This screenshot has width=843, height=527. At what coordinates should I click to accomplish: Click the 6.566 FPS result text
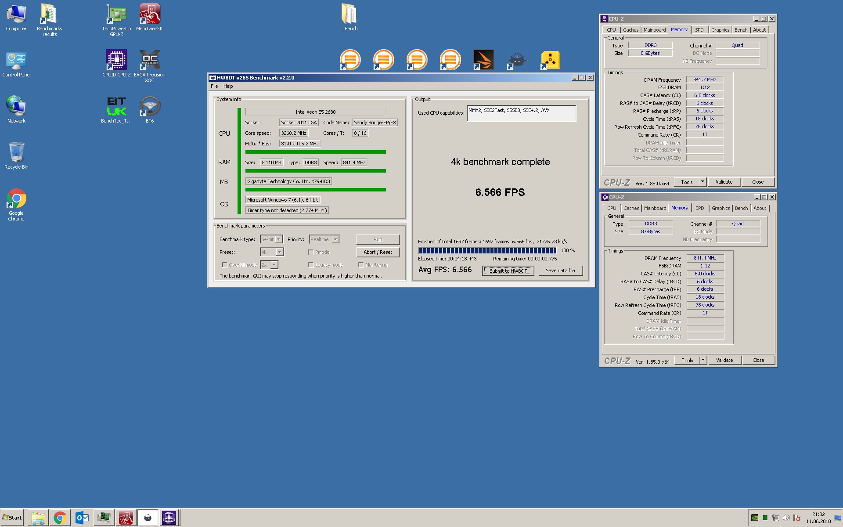[x=500, y=192]
